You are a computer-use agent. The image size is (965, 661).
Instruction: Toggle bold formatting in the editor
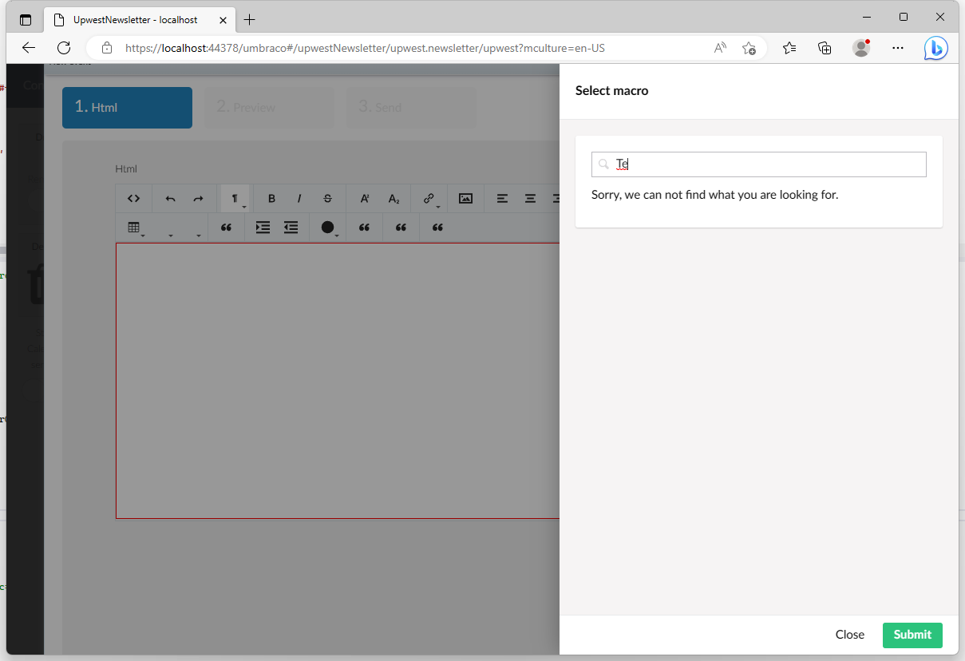271,199
